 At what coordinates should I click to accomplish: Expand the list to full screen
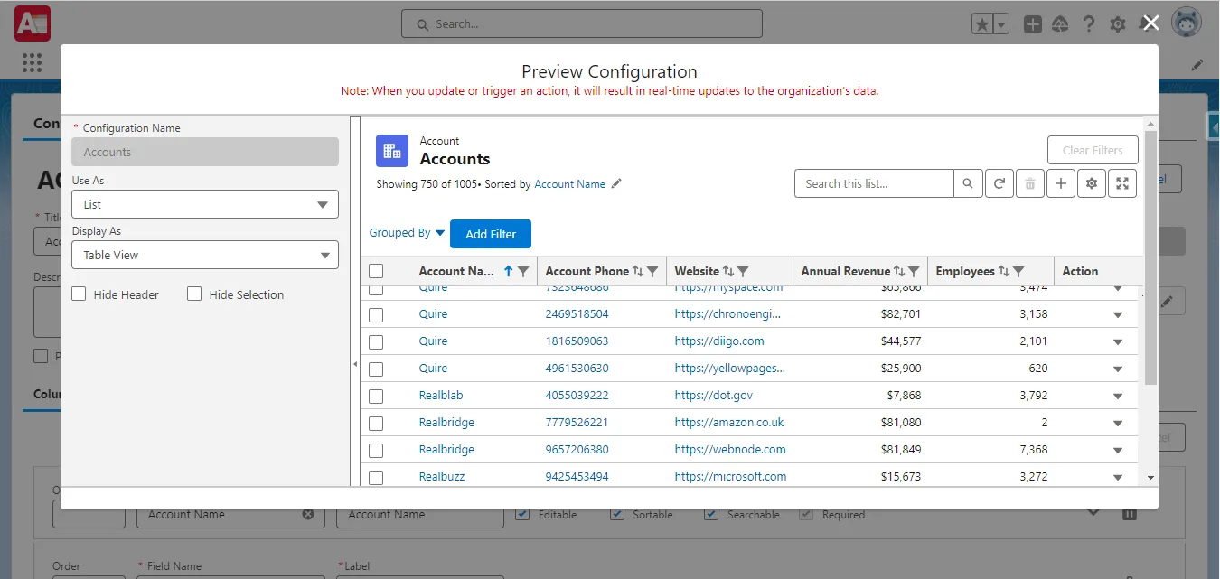tap(1122, 182)
